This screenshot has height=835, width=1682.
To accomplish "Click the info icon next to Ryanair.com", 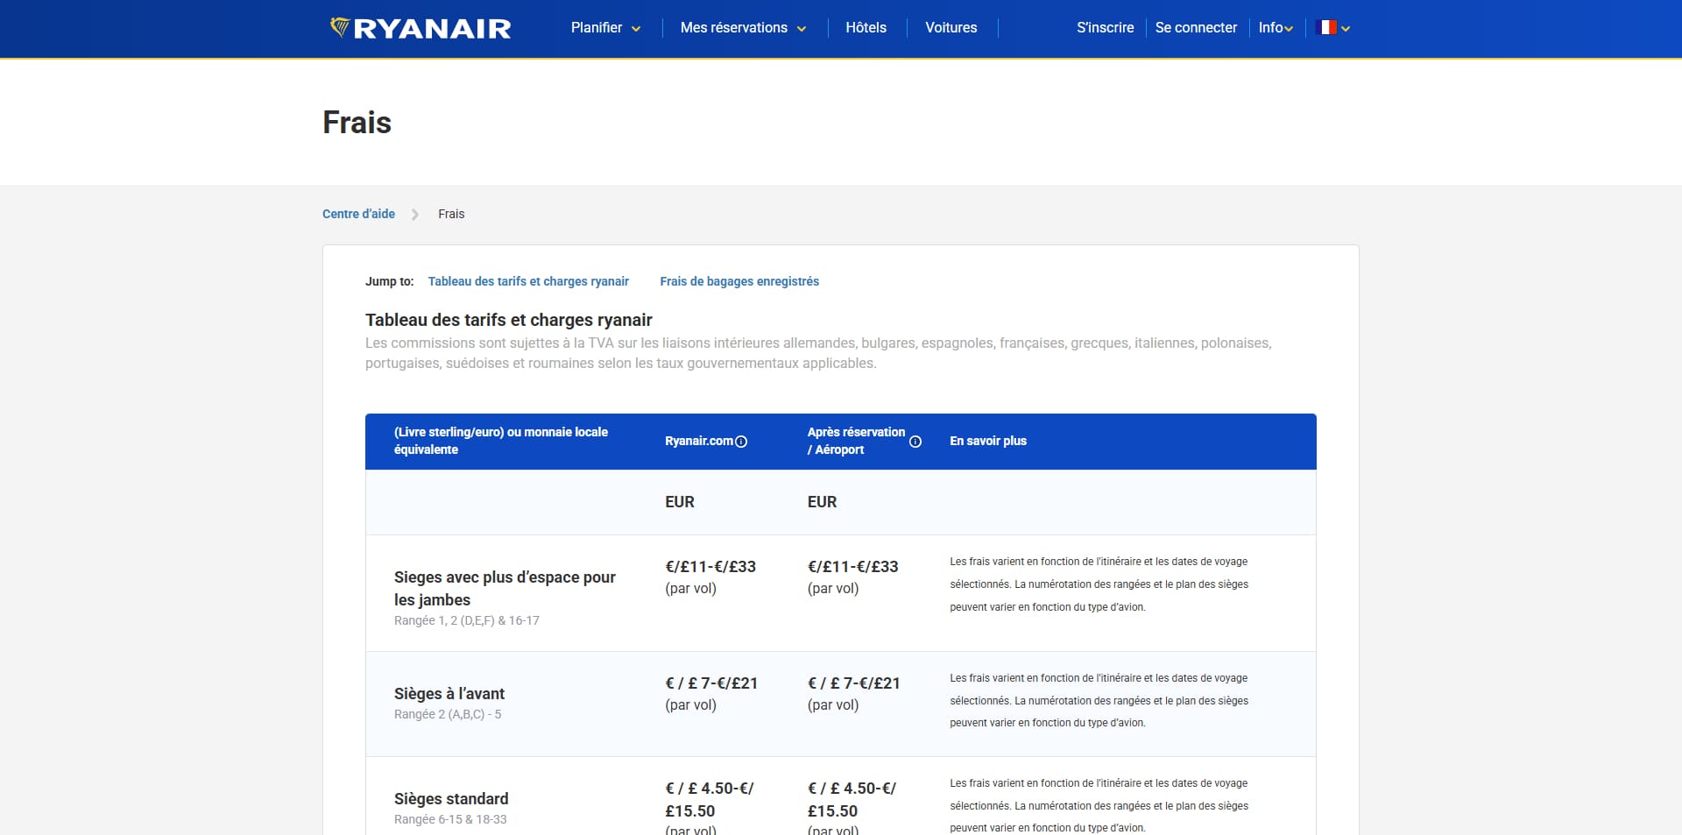I will tap(741, 442).
